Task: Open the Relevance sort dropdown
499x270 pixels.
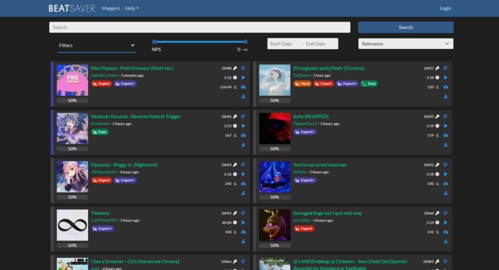Action: coord(405,44)
